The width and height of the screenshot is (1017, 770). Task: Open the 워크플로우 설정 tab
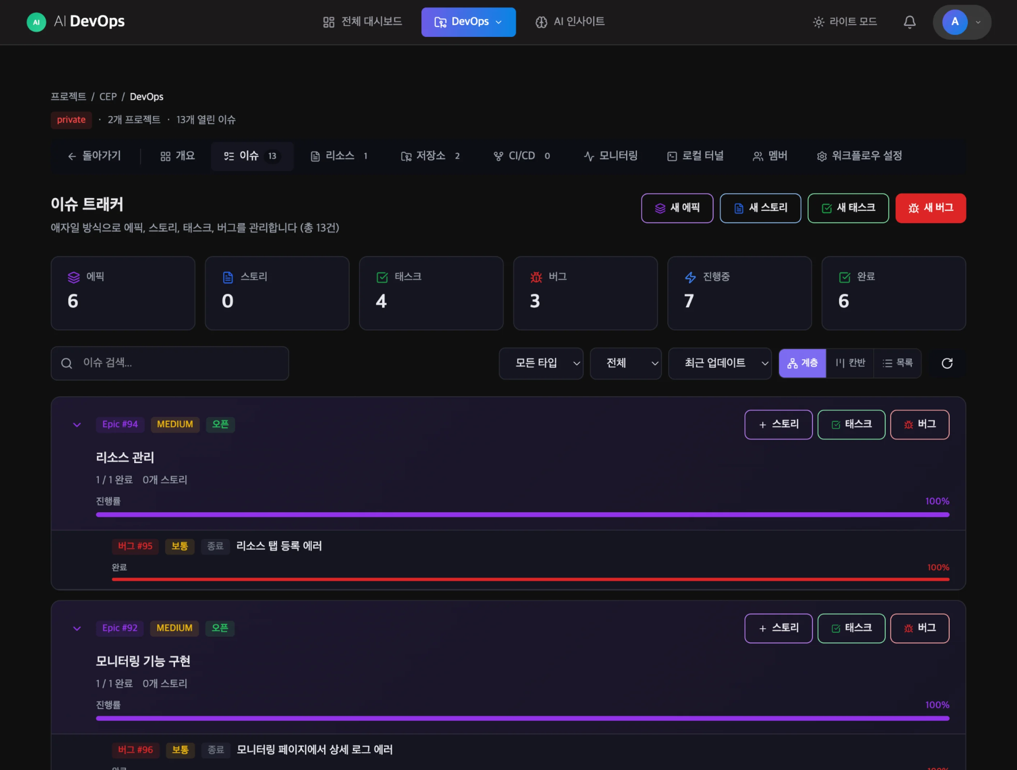click(859, 157)
